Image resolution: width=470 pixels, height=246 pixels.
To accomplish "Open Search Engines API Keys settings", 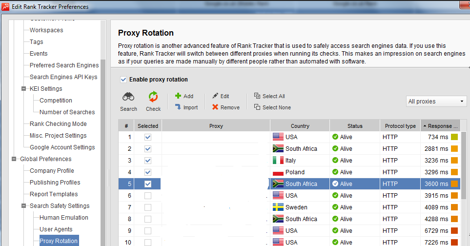I will [x=63, y=77].
